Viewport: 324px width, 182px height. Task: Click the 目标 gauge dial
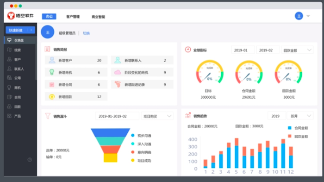click(x=210, y=72)
